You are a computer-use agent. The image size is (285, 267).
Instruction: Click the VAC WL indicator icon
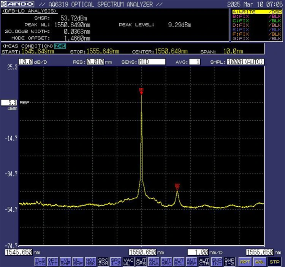(128, 261)
